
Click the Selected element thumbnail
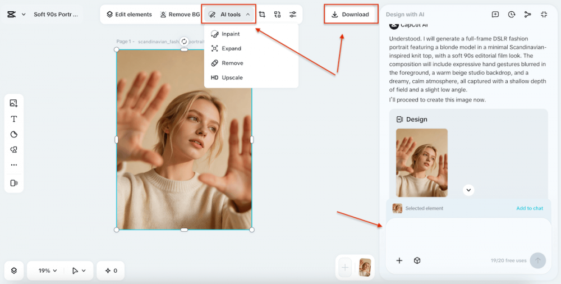click(x=397, y=208)
